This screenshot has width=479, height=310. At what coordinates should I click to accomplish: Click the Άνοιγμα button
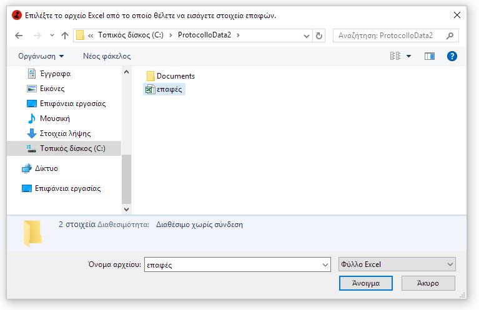coord(366,283)
